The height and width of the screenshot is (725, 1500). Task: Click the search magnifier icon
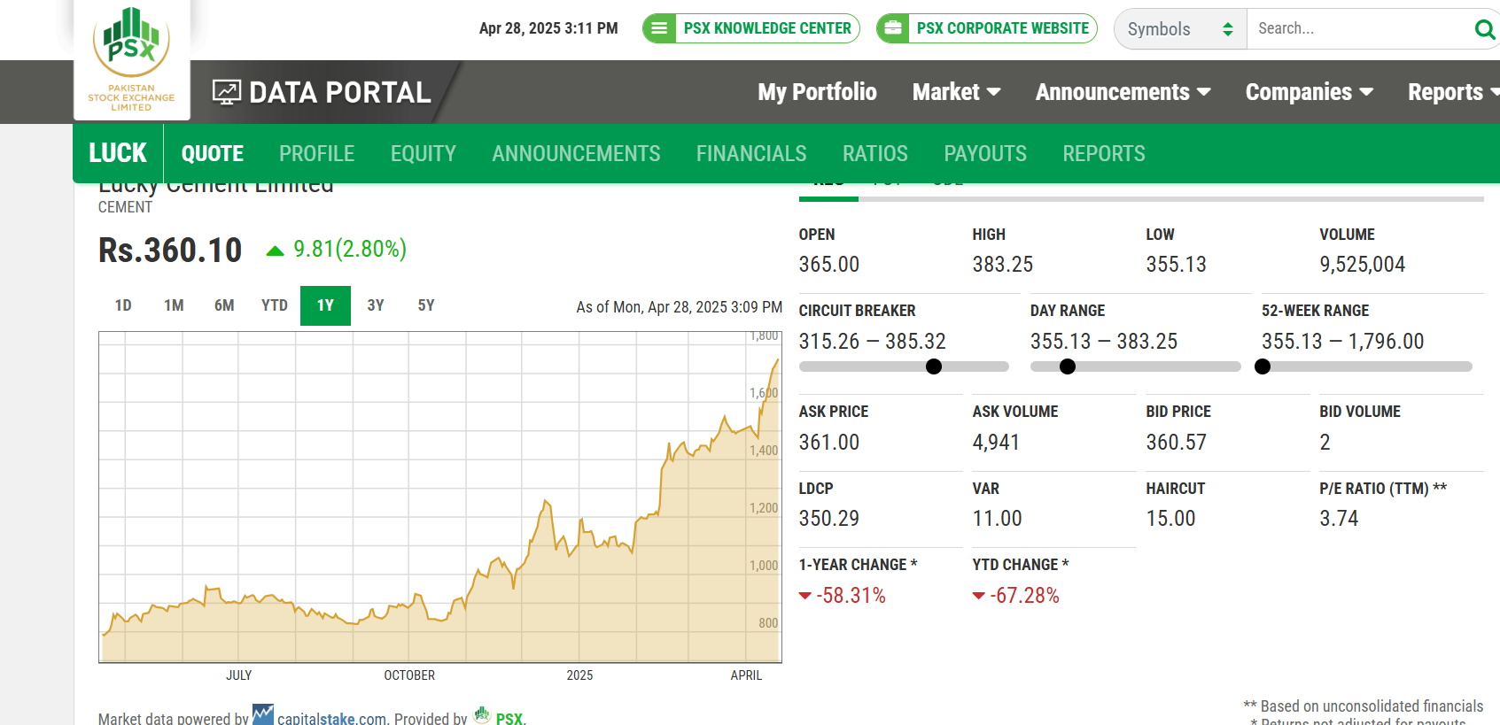[x=1484, y=29]
